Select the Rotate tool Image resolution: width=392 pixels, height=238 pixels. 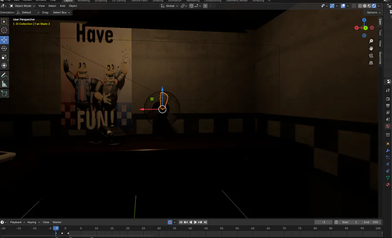4,48
